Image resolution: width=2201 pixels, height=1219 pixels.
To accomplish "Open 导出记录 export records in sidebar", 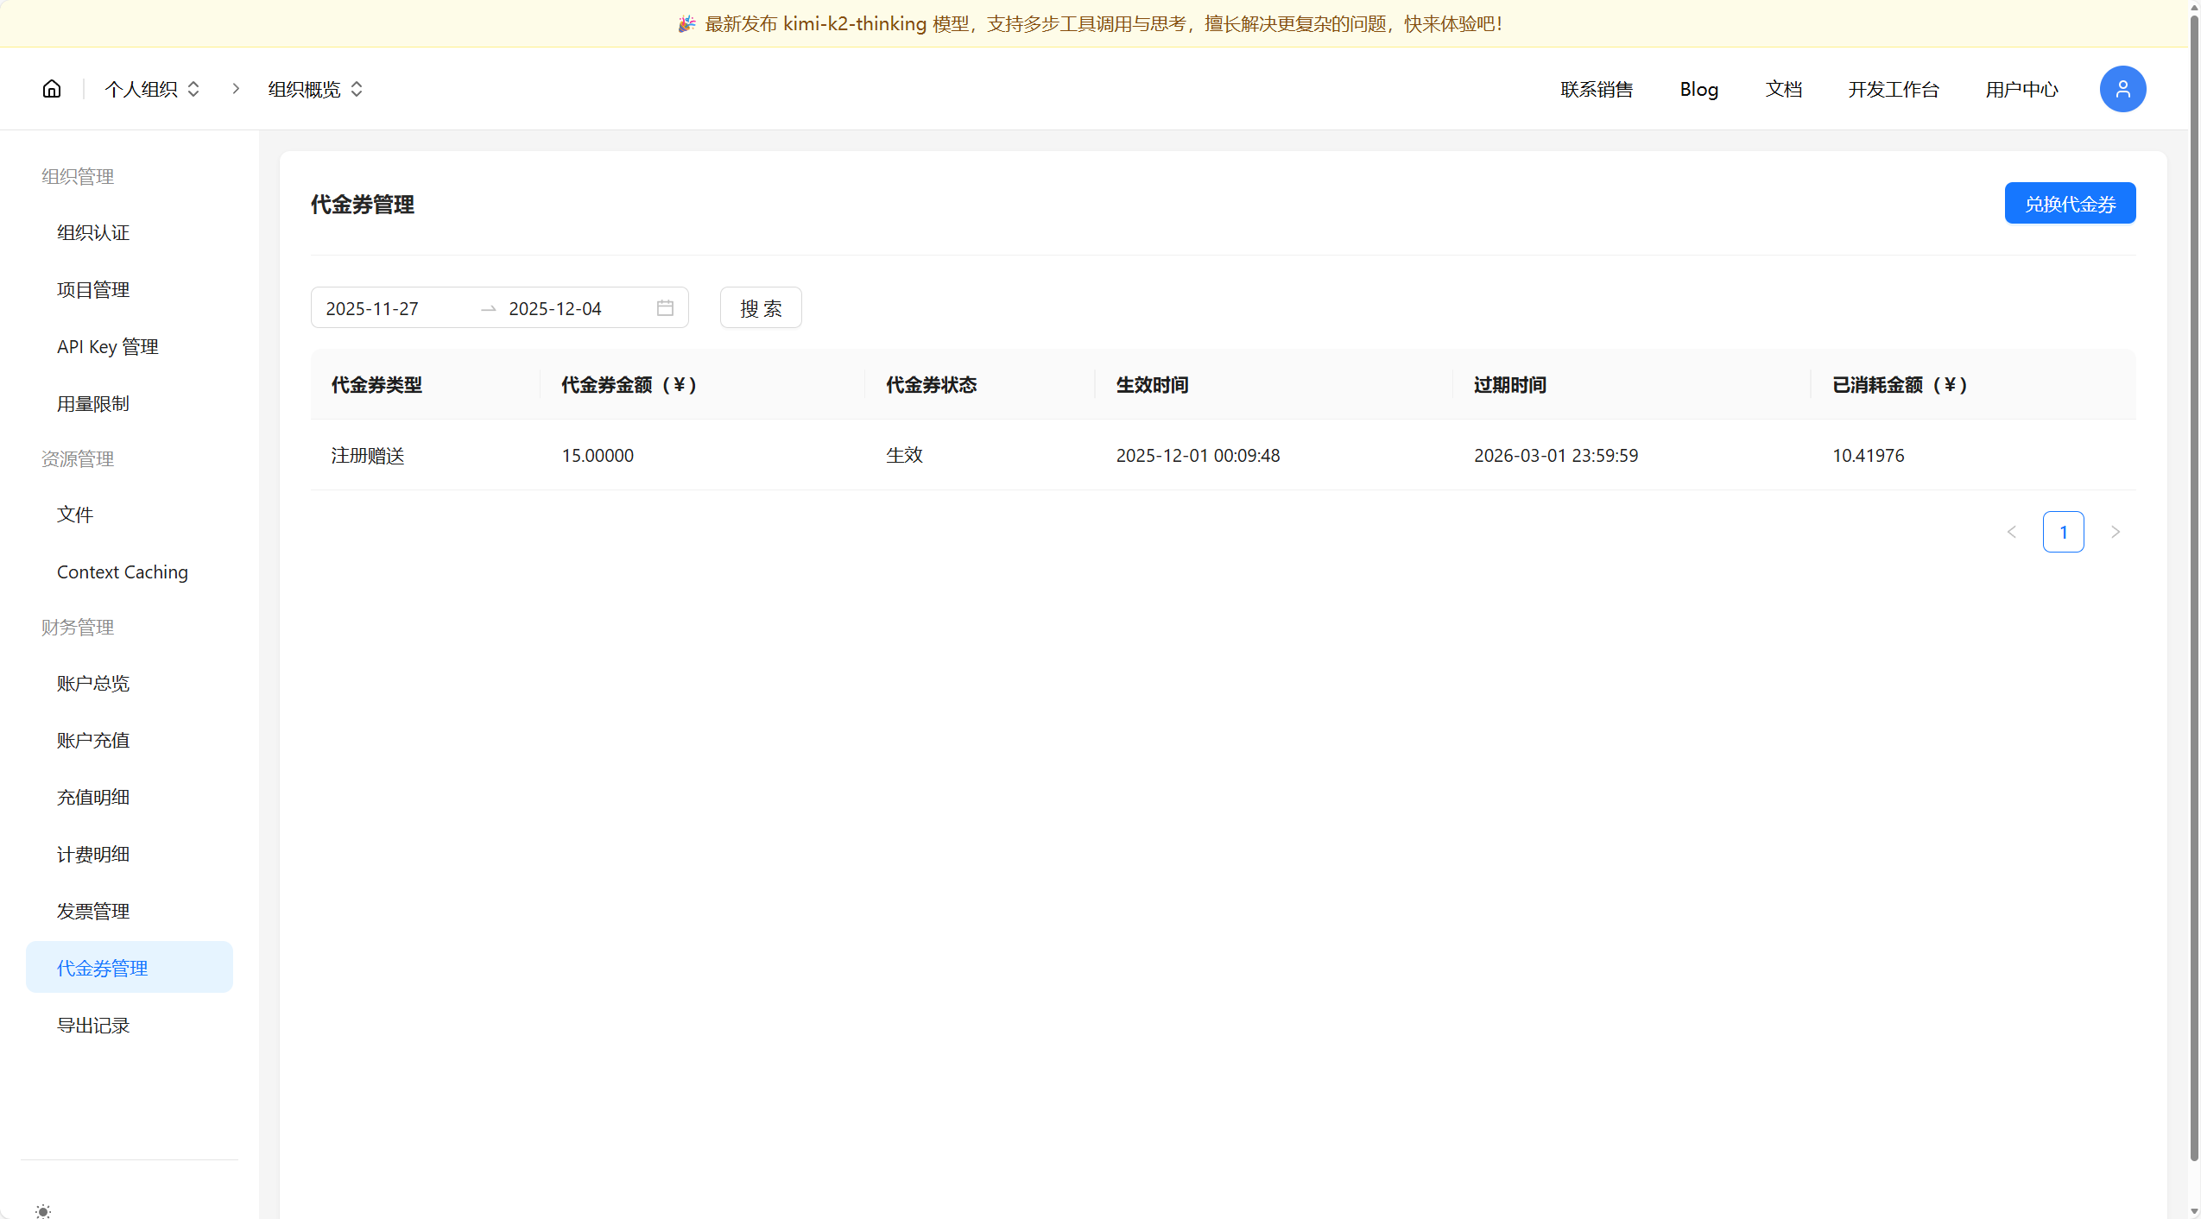I will pos(93,1025).
